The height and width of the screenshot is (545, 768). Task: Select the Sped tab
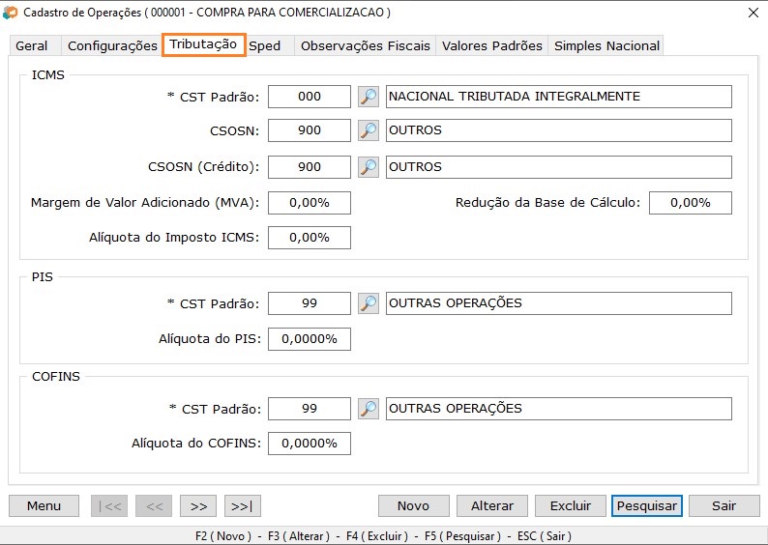[266, 46]
